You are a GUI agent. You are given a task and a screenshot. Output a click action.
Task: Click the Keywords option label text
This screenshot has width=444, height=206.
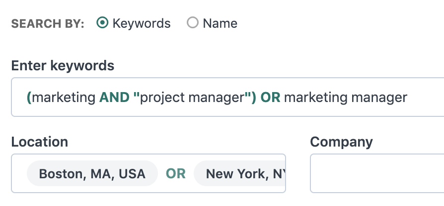(142, 23)
